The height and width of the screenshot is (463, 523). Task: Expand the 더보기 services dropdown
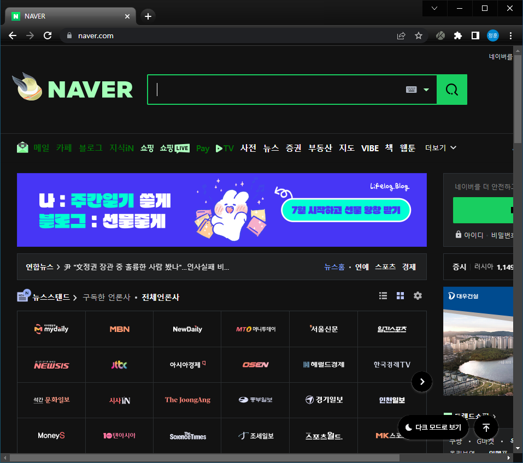pyautogui.click(x=440, y=147)
